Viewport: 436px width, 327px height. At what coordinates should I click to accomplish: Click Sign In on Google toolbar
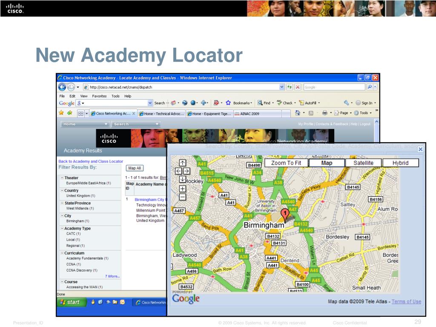[x=366, y=103]
